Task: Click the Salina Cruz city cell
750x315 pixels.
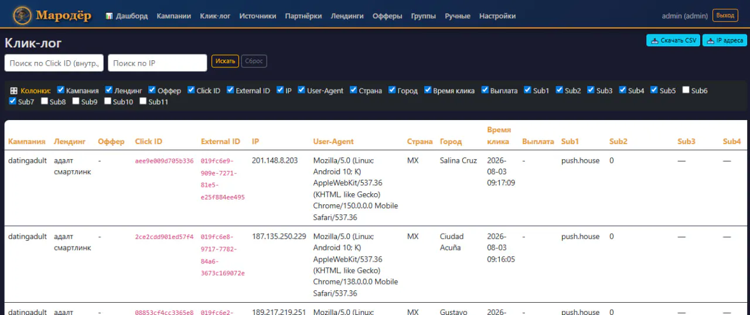Action: (x=458, y=160)
